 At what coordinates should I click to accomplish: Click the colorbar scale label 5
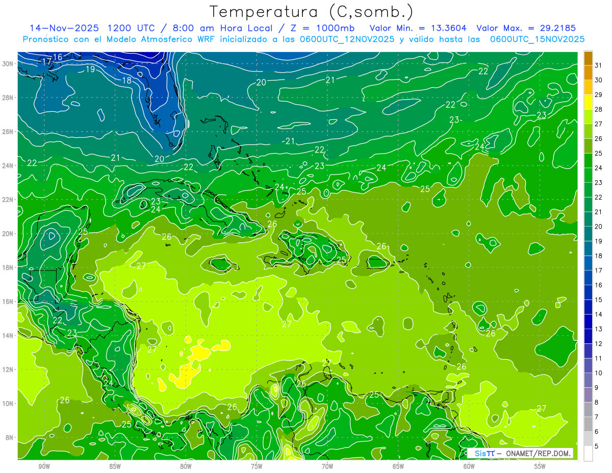(596, 446)
